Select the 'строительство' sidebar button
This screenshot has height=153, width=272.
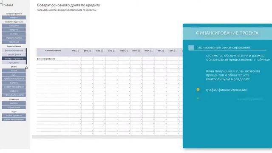tap(14, 38)
